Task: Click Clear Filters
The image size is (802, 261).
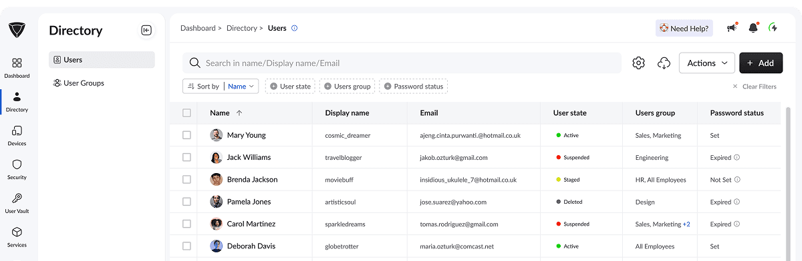Action: (x=755, y=87)
